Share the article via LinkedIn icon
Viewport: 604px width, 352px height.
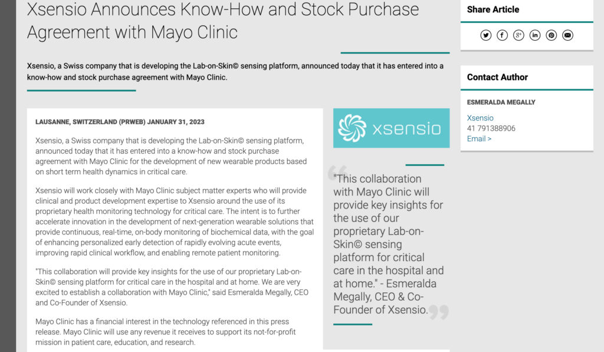[x=534, y=35]
